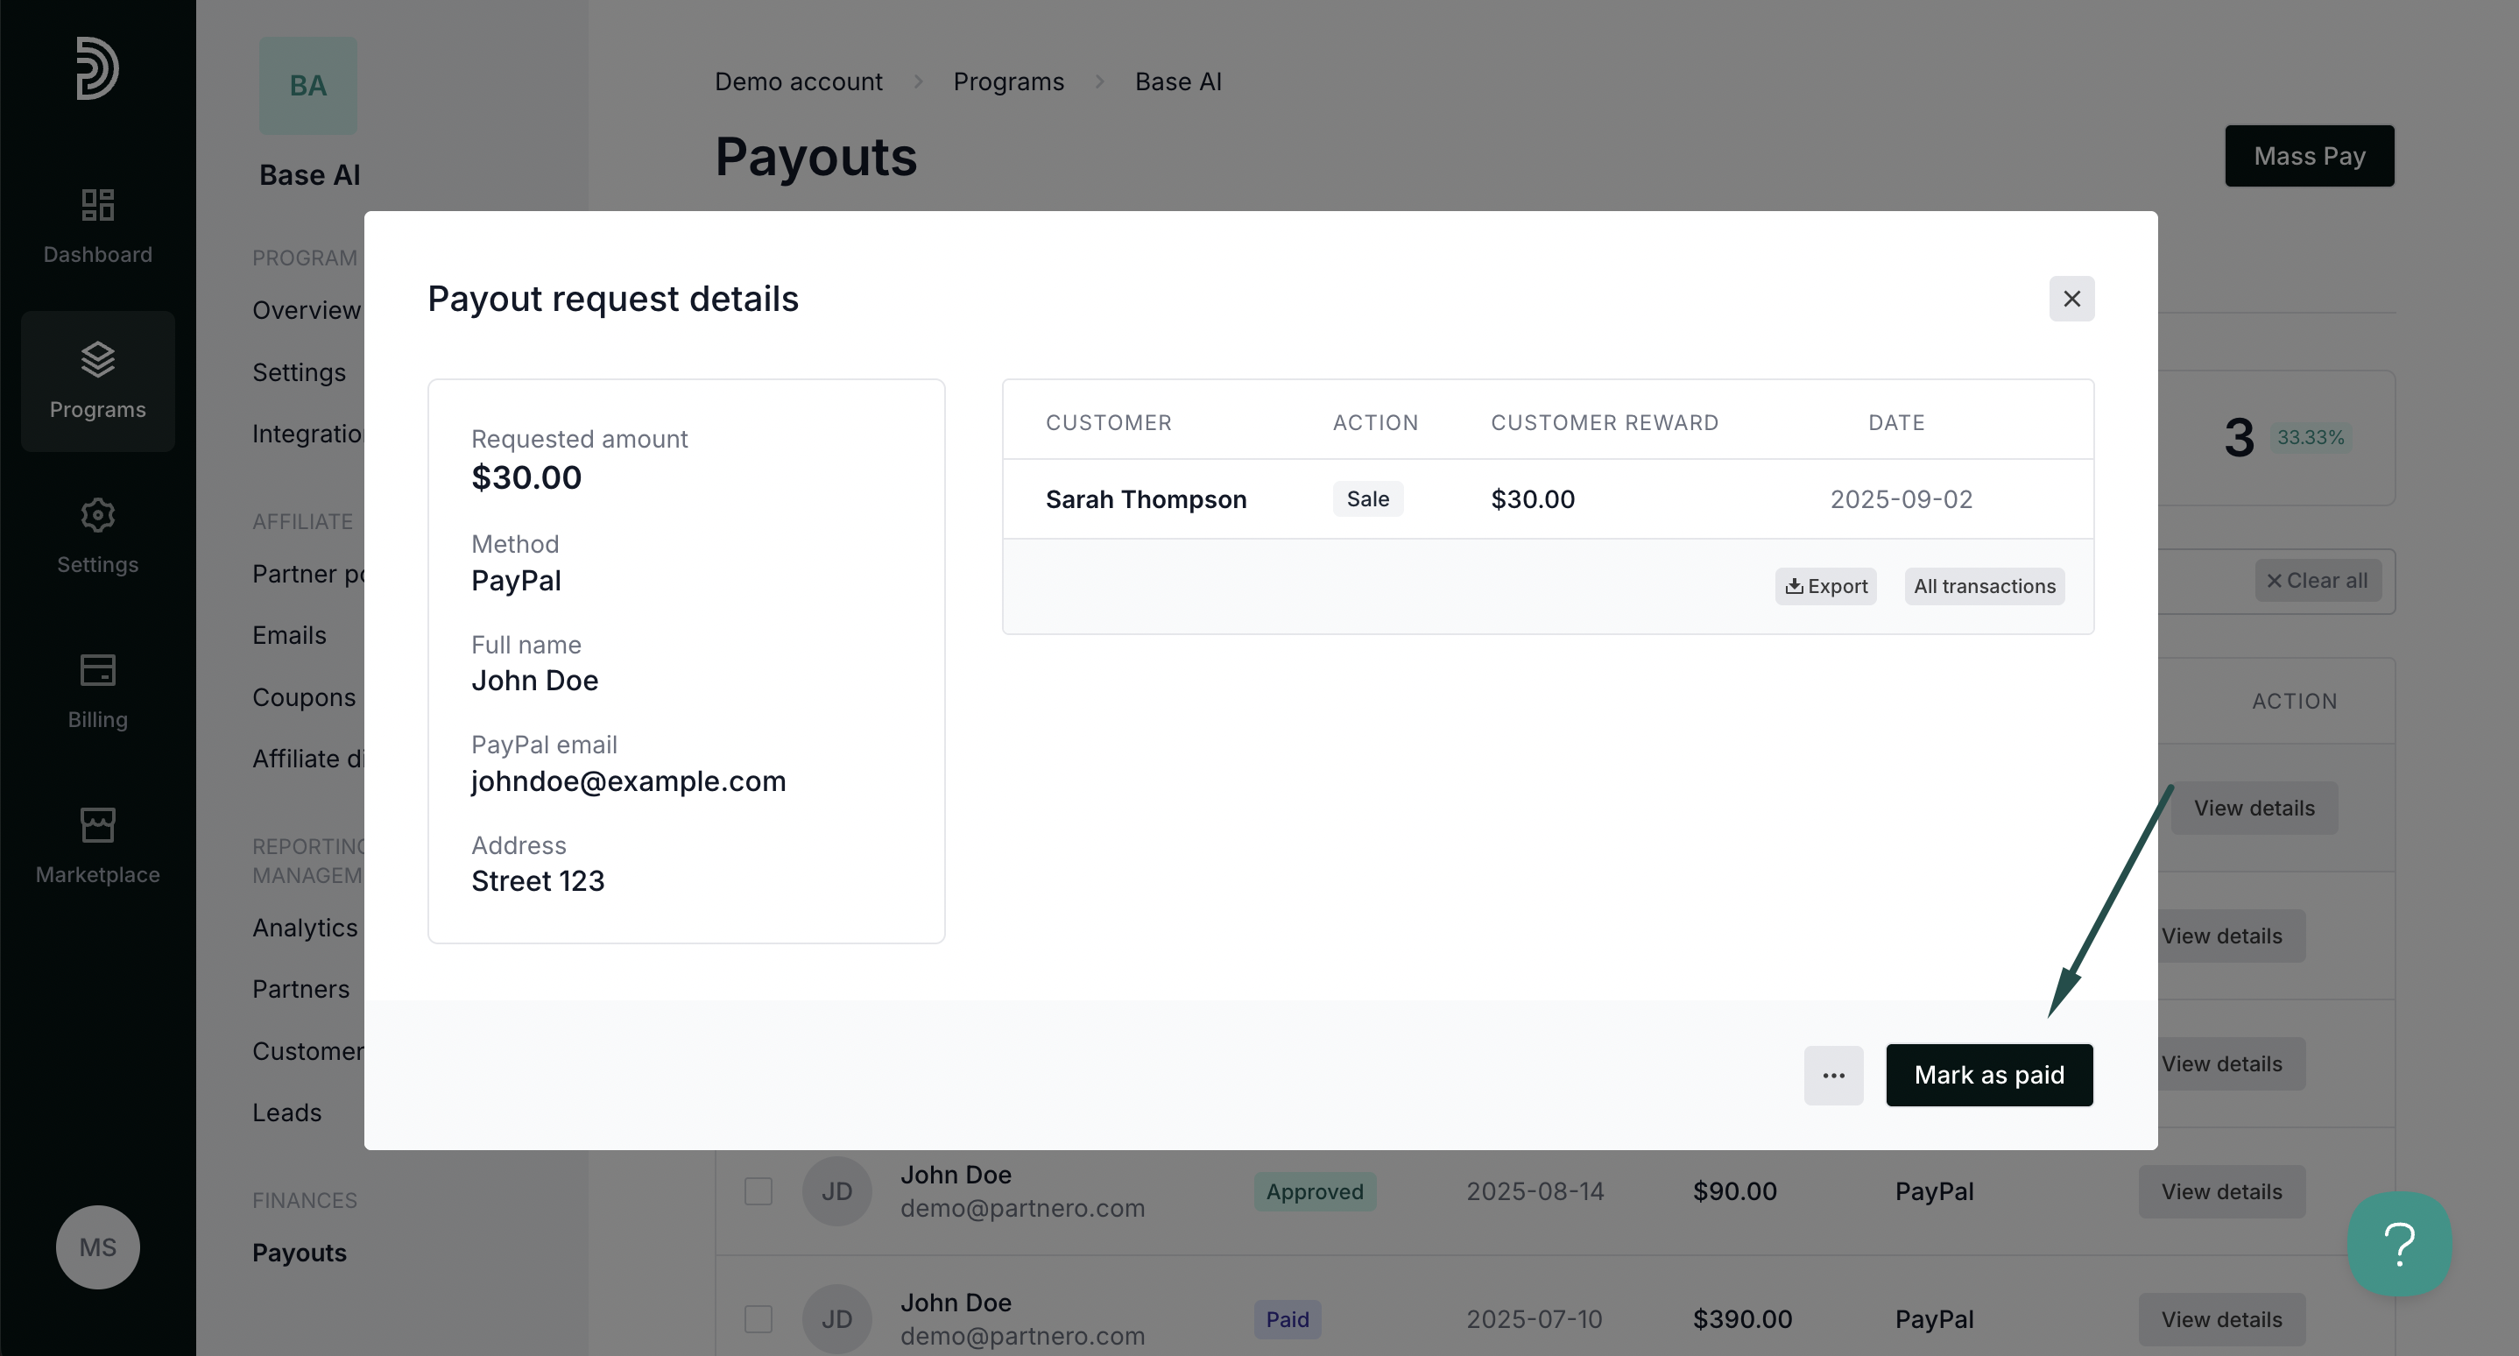The width and height of the screenshot is (2519, 1356).
Task: Open the three-dots more options menu
Action: pyautogui.click(x=1832, y=1076)
